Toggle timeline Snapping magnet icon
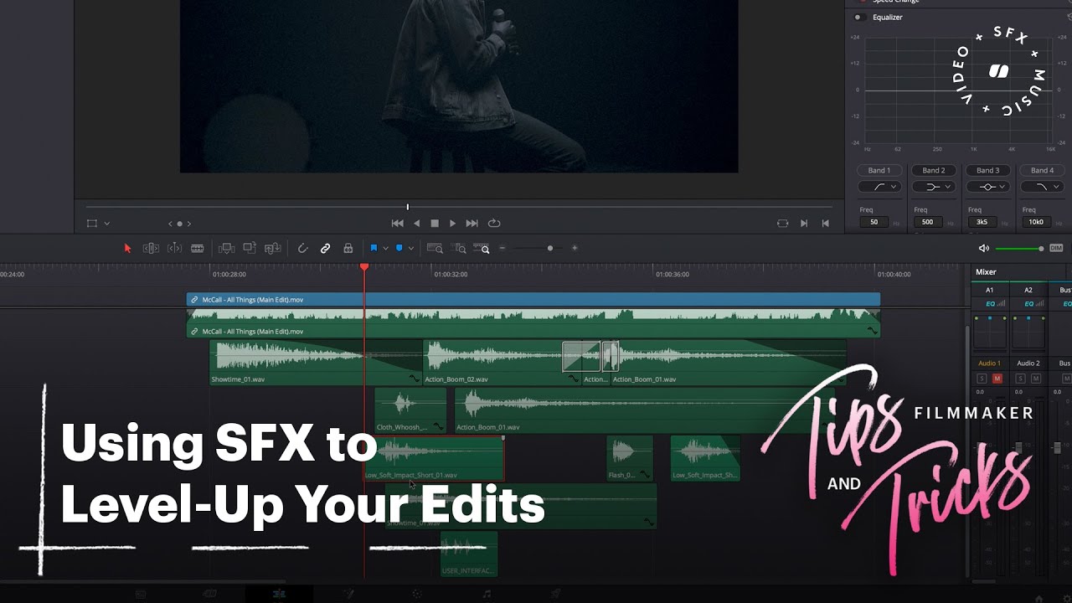Viewport: 1072px width, 603px height. [x=303, y=248]
